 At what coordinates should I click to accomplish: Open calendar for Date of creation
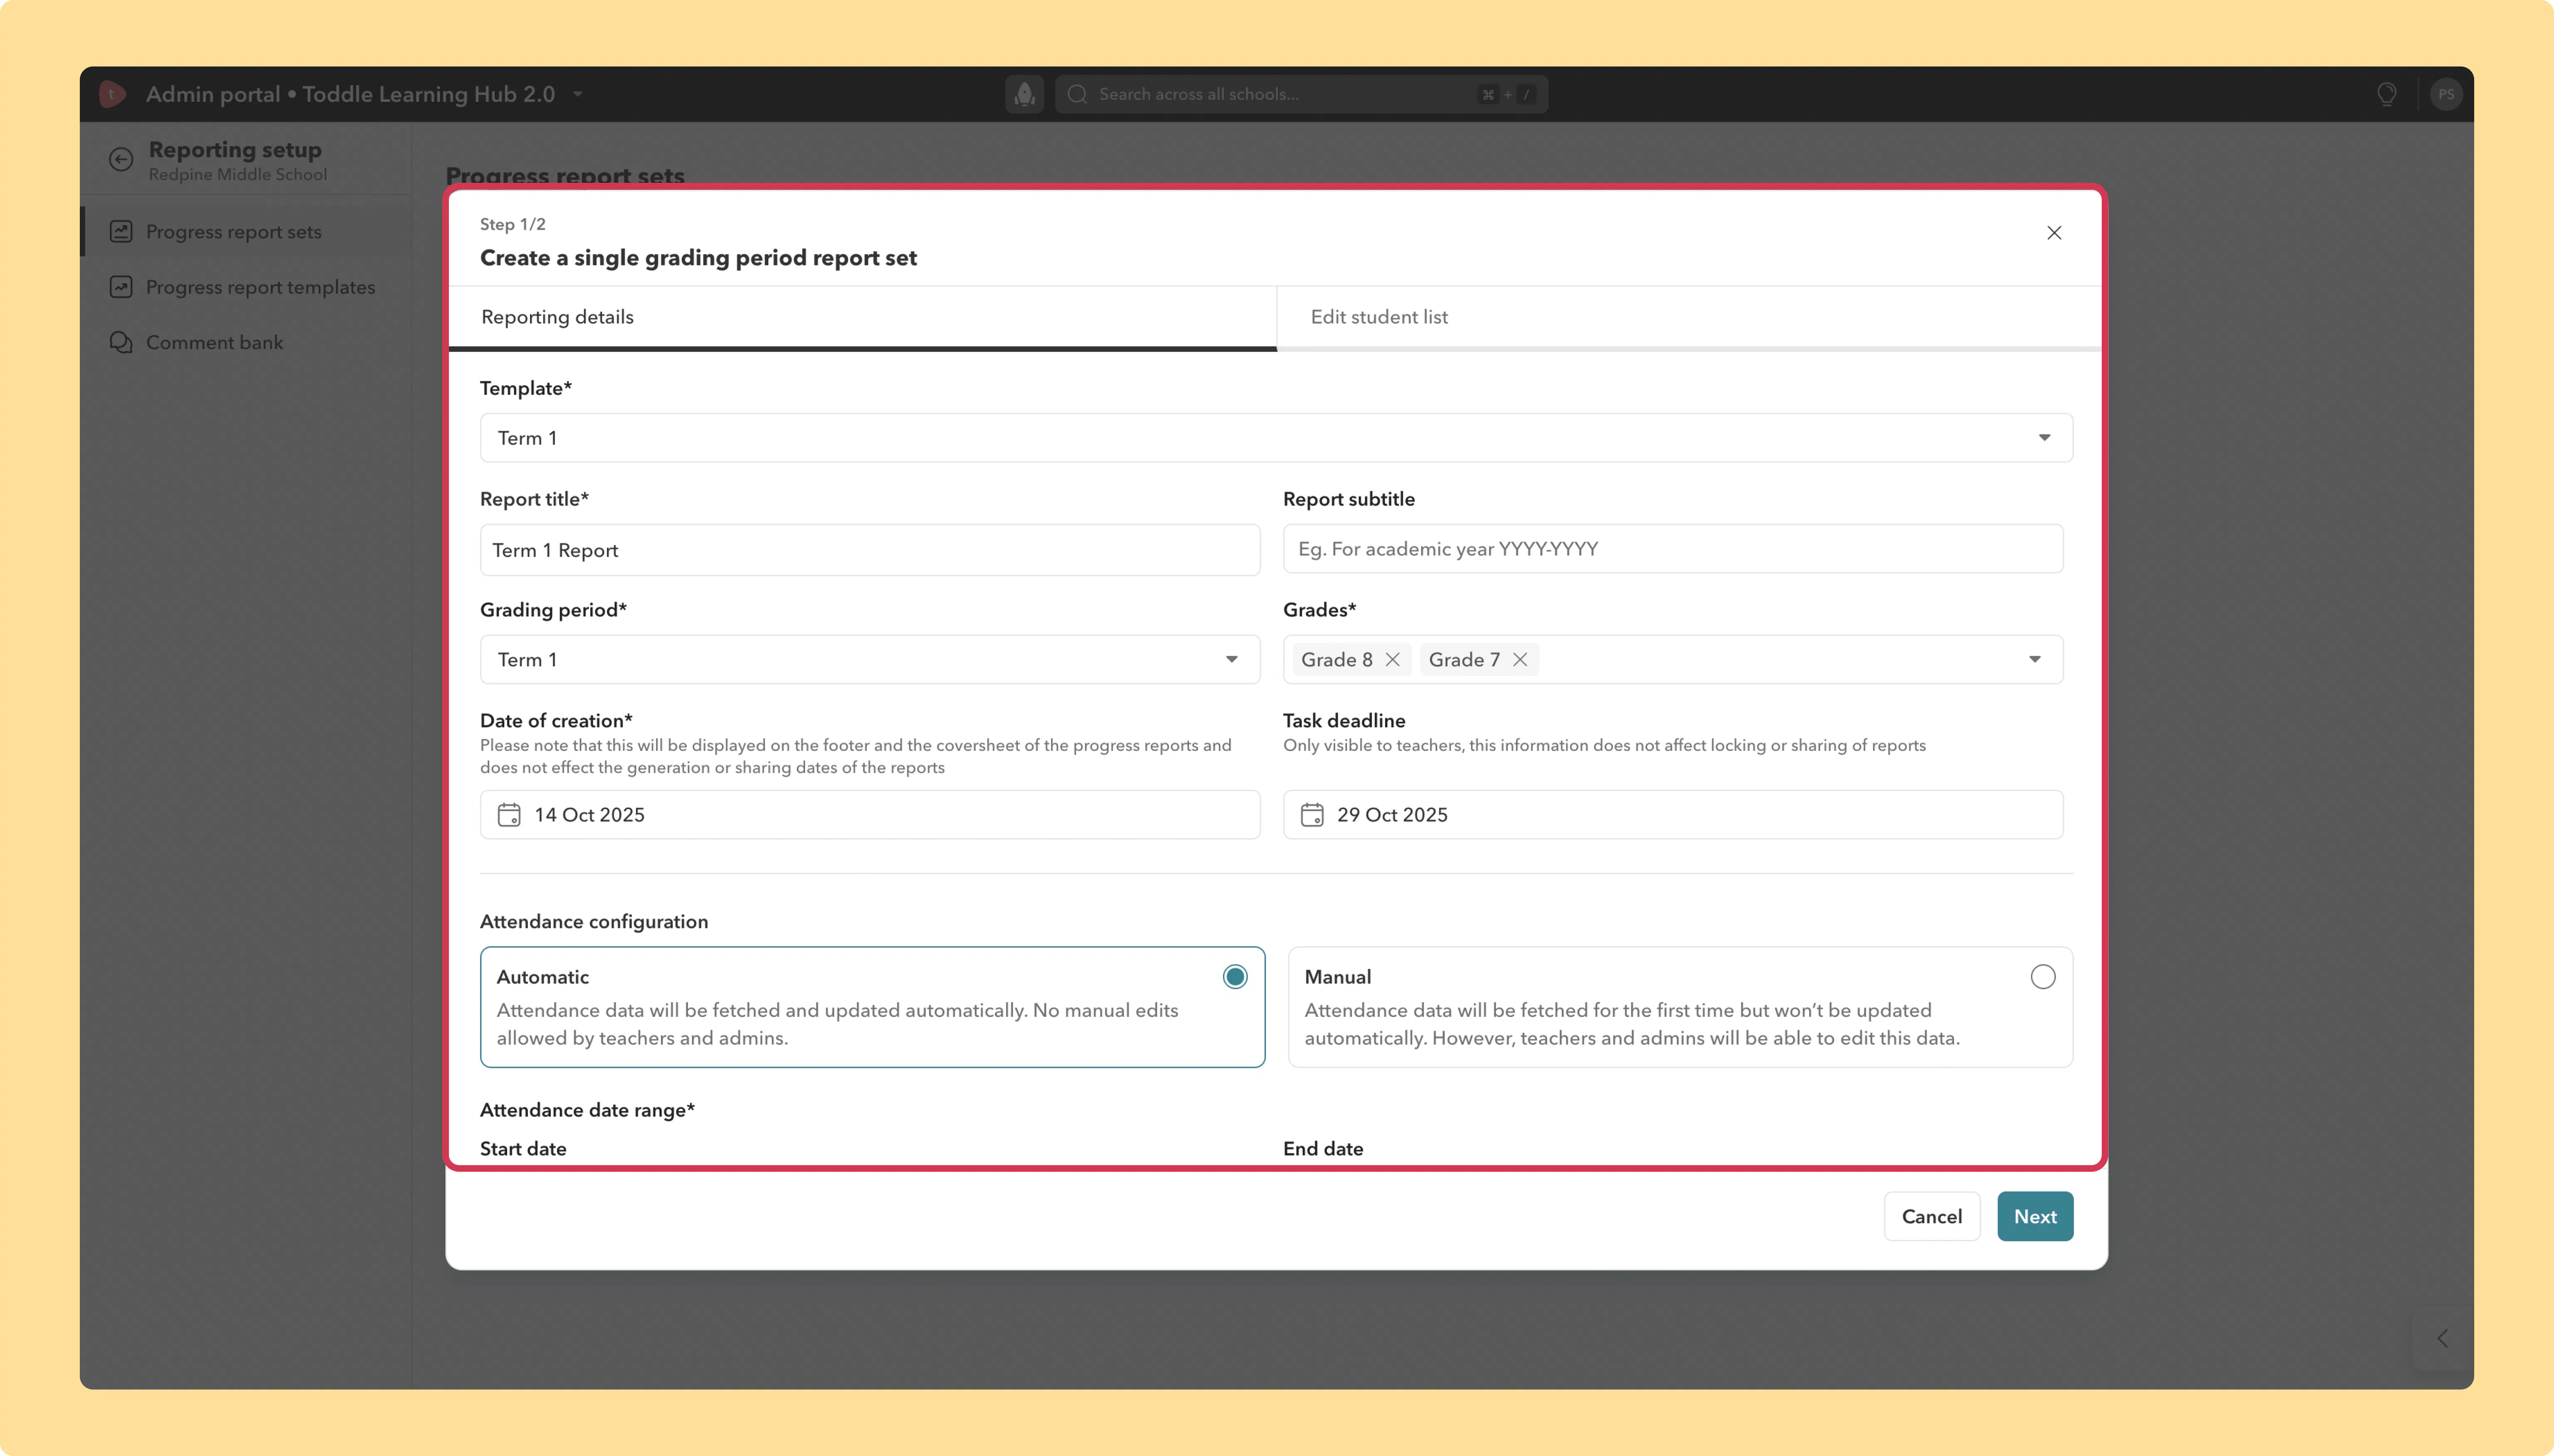(509, 815)
